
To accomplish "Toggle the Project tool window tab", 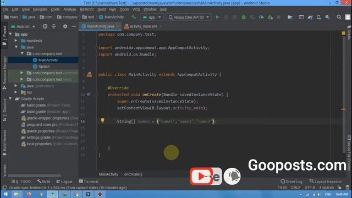I will click(4, 36).
